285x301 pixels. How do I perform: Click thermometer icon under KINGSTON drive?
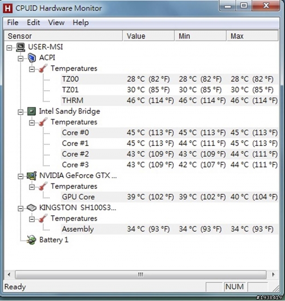[x=43, y=218]
